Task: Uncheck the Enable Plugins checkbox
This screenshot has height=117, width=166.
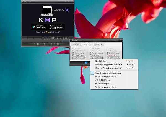Action: 108,53
